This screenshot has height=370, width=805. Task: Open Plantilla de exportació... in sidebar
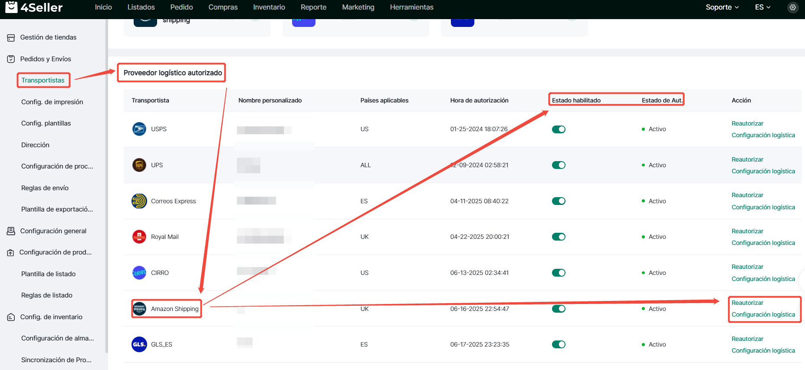click(x=57, y=209)
